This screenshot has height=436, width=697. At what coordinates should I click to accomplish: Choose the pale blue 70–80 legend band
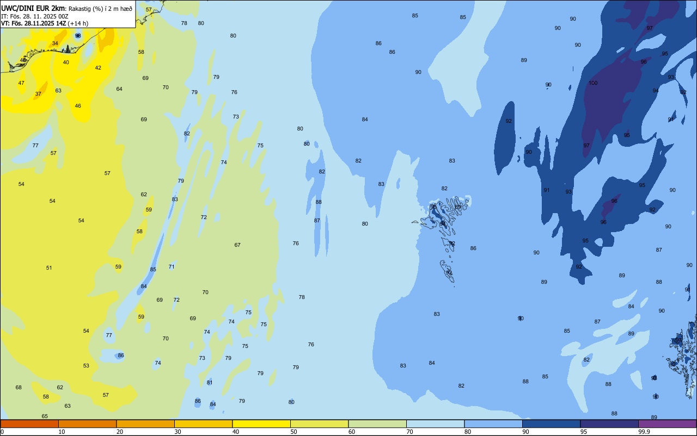coord(435,423)
